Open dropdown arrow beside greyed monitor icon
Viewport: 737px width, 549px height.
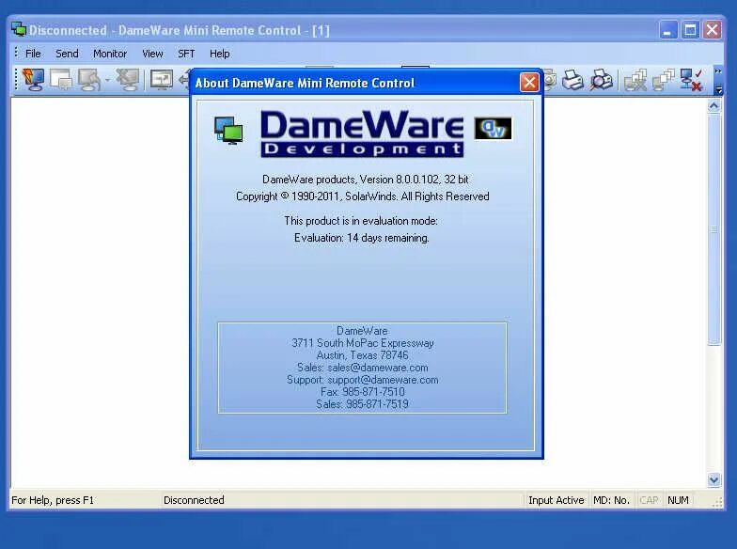(107, 79)
